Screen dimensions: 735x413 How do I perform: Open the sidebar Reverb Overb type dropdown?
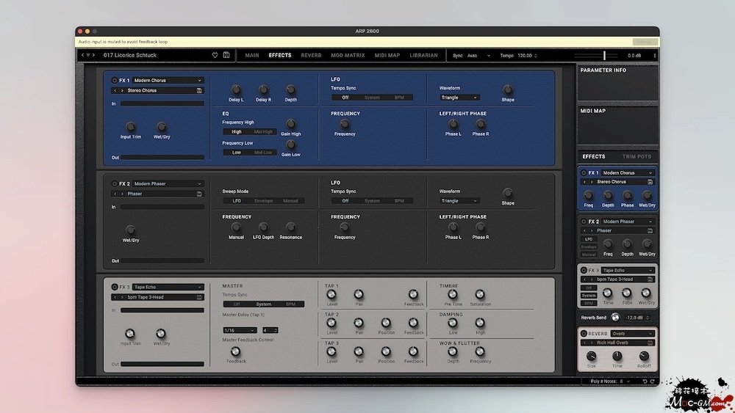click(x=632, y=334)
